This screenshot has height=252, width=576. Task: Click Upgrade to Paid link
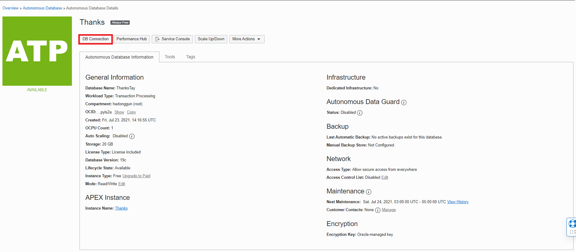136,176
